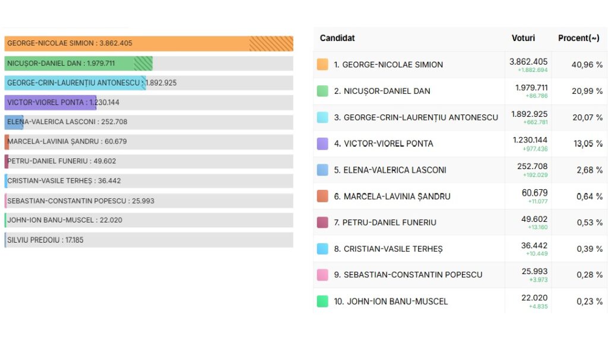Click the 40,96 % value for Simion
The width and height of the screenshot is (608, 337).
click(587, 65)
